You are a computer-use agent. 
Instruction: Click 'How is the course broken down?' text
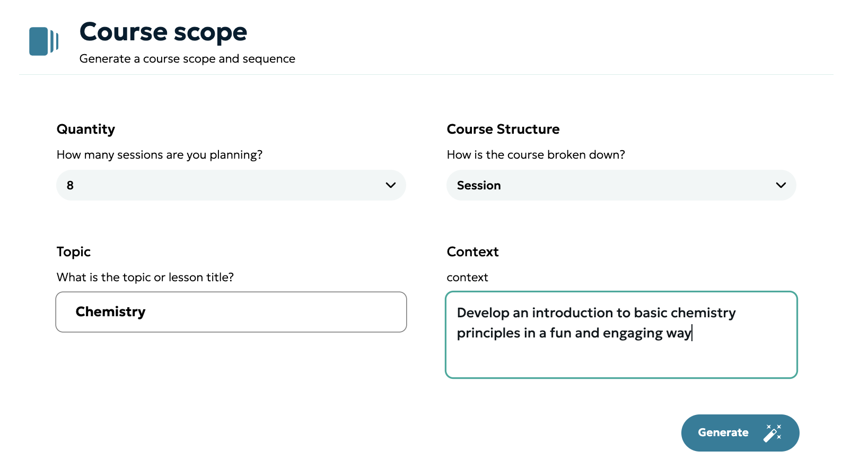point(536,155)
